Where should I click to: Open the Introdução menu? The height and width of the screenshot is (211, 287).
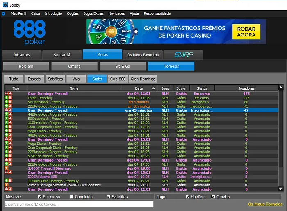[x=53, y=13]
